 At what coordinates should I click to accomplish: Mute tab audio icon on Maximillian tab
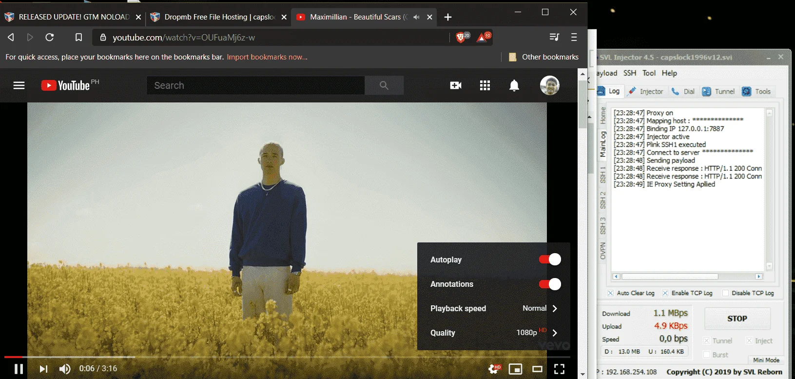[416, 17]
